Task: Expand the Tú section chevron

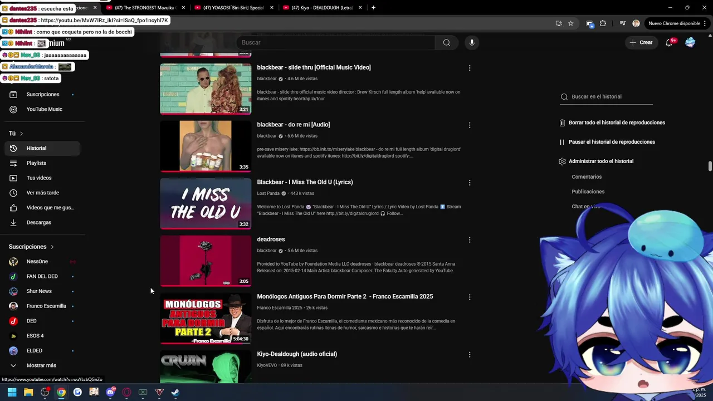Action: click(x=21, y=134)
